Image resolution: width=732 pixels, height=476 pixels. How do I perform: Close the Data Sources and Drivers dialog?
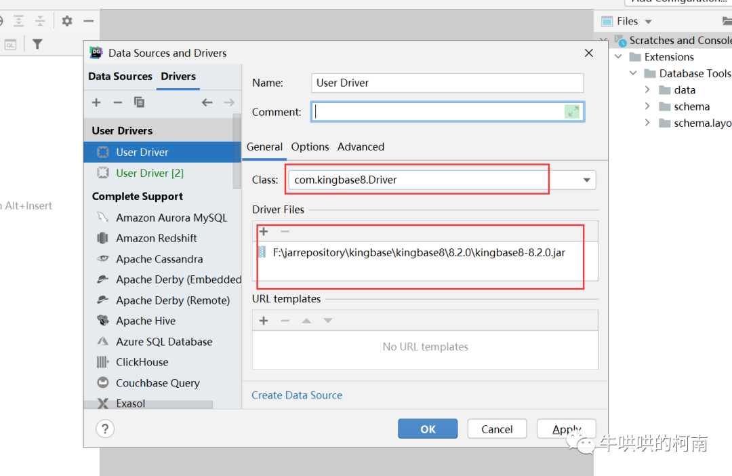click(x=589, y=53)
